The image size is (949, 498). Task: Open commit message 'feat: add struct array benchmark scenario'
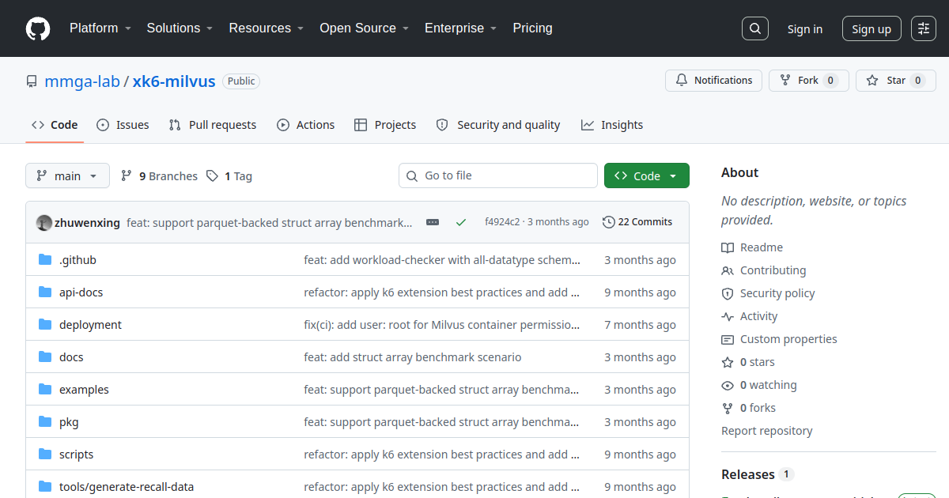[x=413, y=357]
